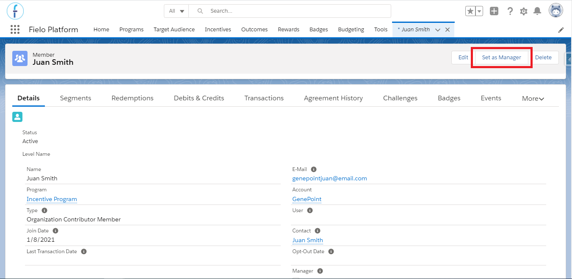Click the Fielo Platform app name

(53, 30)
